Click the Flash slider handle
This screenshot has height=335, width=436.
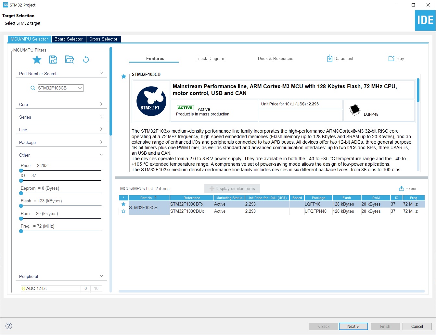[21, 206]
